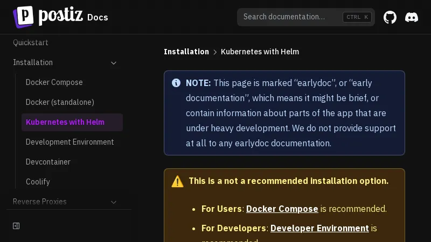Follow the Developer Environment link
This screenshot has height=242, width=431.
[319, 228]
